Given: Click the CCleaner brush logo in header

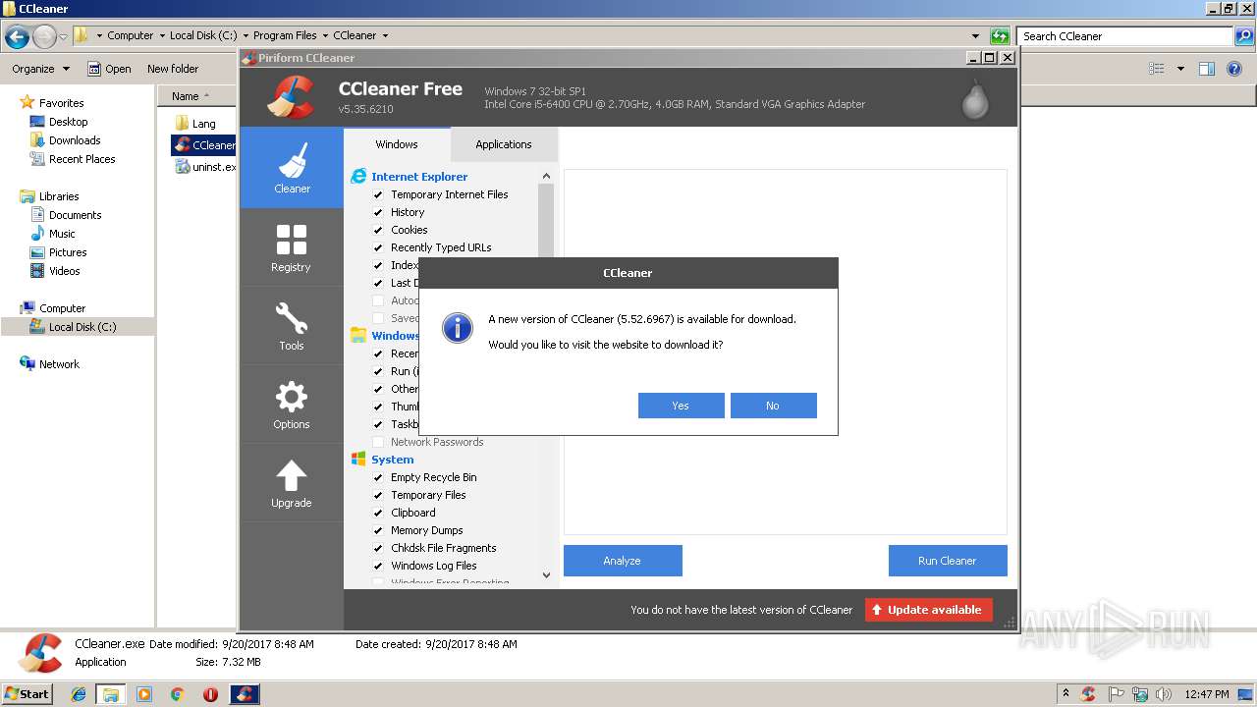Looking at the screenshot, I should click(x=291, y=96).
